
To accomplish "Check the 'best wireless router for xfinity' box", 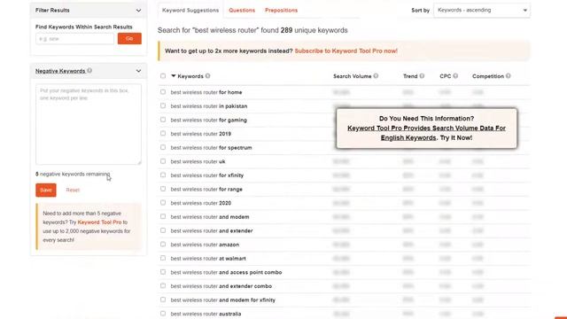I will [163, 175].
